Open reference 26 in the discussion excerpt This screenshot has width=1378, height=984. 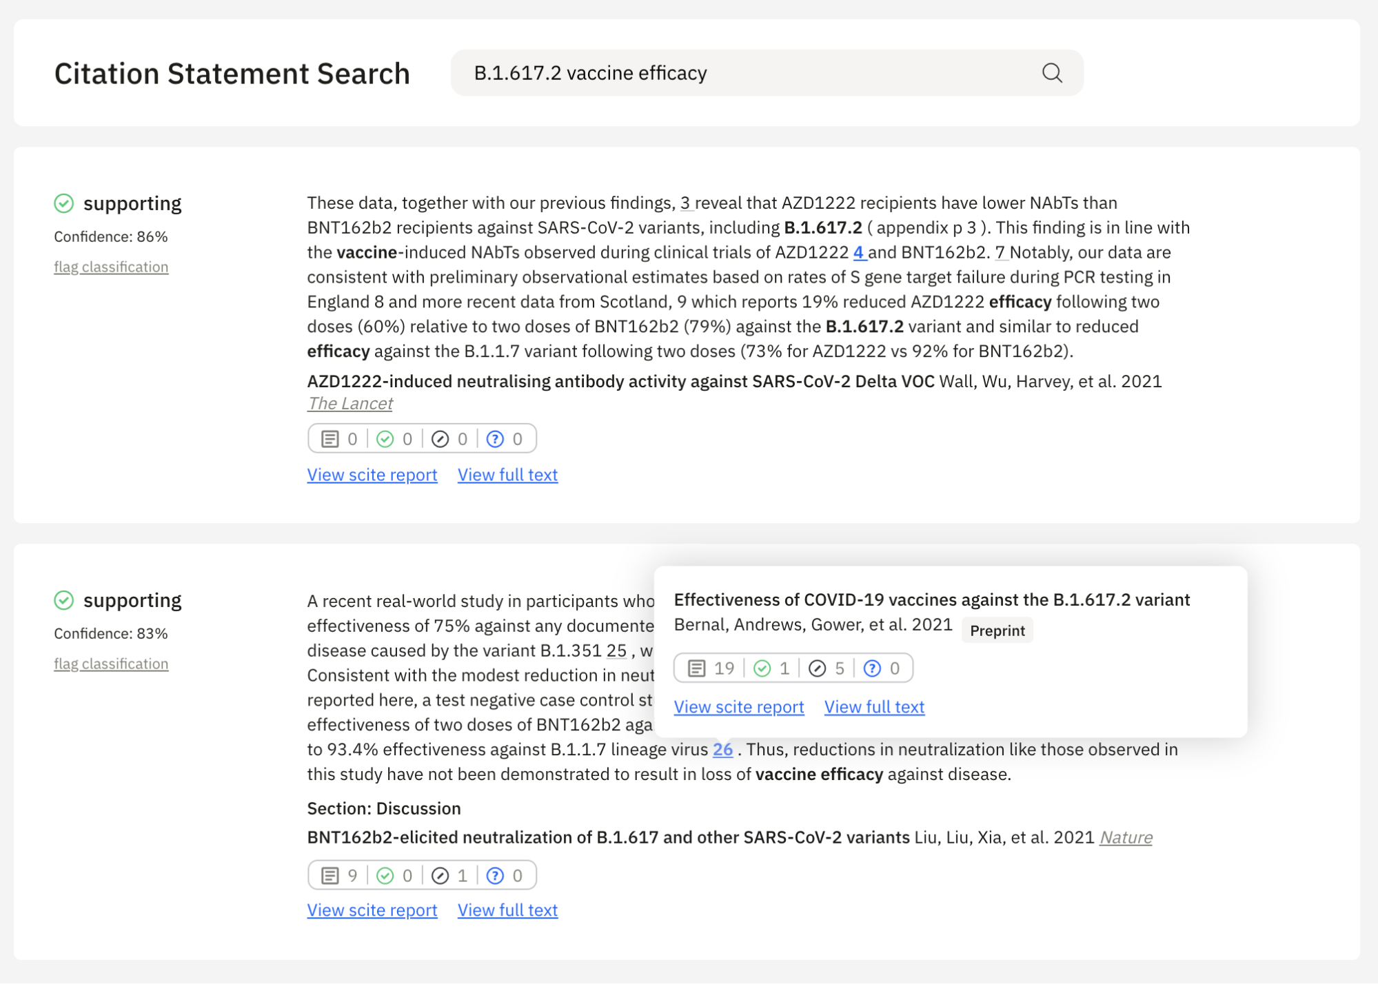coord(722,750)
